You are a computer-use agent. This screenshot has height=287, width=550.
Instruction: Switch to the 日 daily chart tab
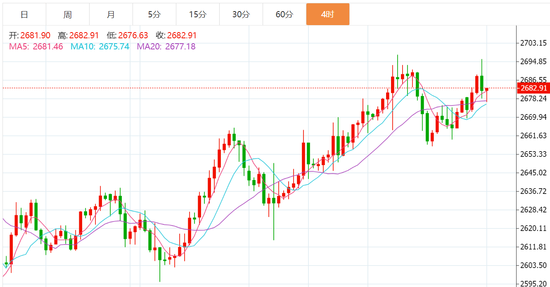(x=24, y=14)
